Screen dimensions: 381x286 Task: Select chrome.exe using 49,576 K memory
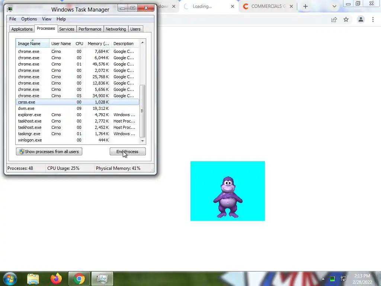(77, 64)
